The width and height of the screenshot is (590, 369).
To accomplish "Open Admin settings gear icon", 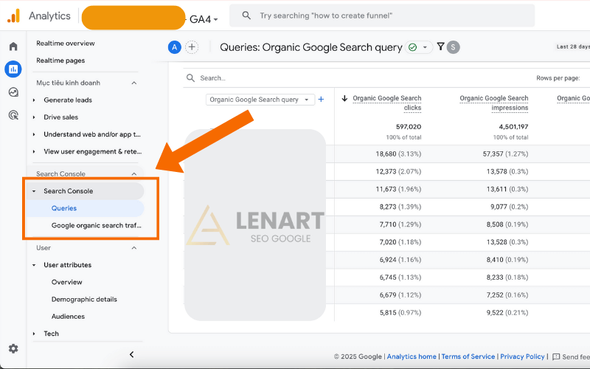I will tap(13, 348).
